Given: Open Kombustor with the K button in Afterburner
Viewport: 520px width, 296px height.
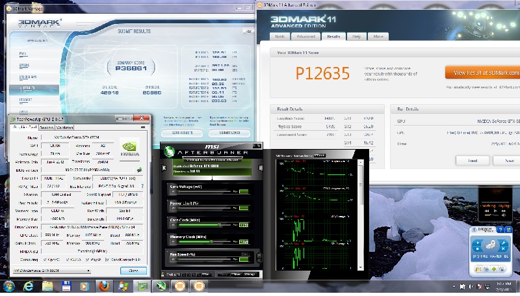Looking at the screenshot, I should 164,168.
